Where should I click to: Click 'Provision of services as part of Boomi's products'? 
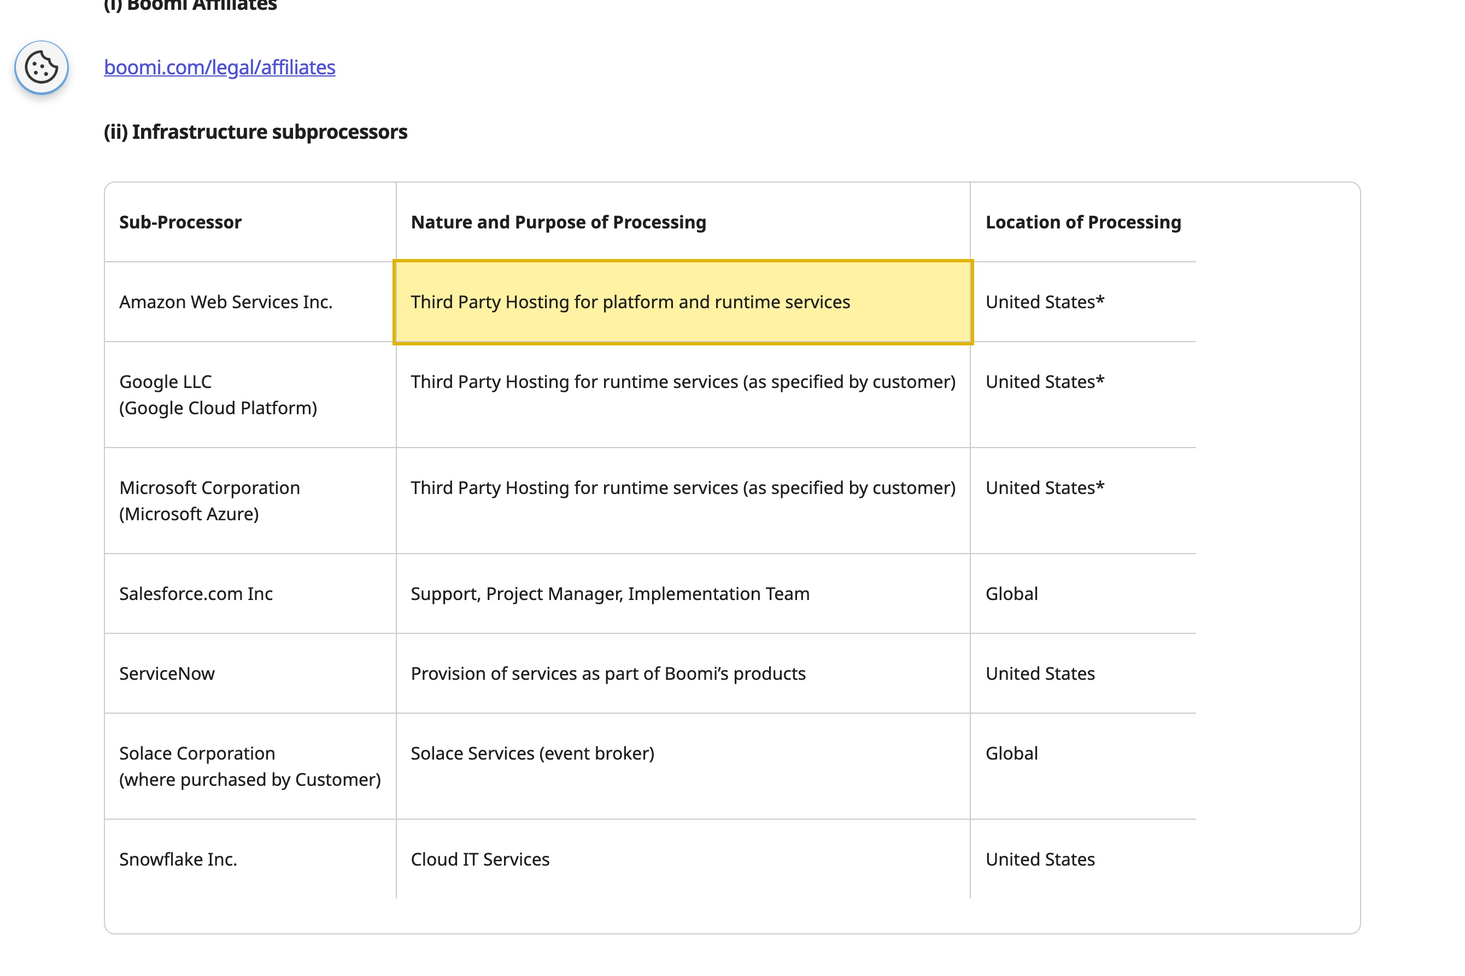coord(683,673)
